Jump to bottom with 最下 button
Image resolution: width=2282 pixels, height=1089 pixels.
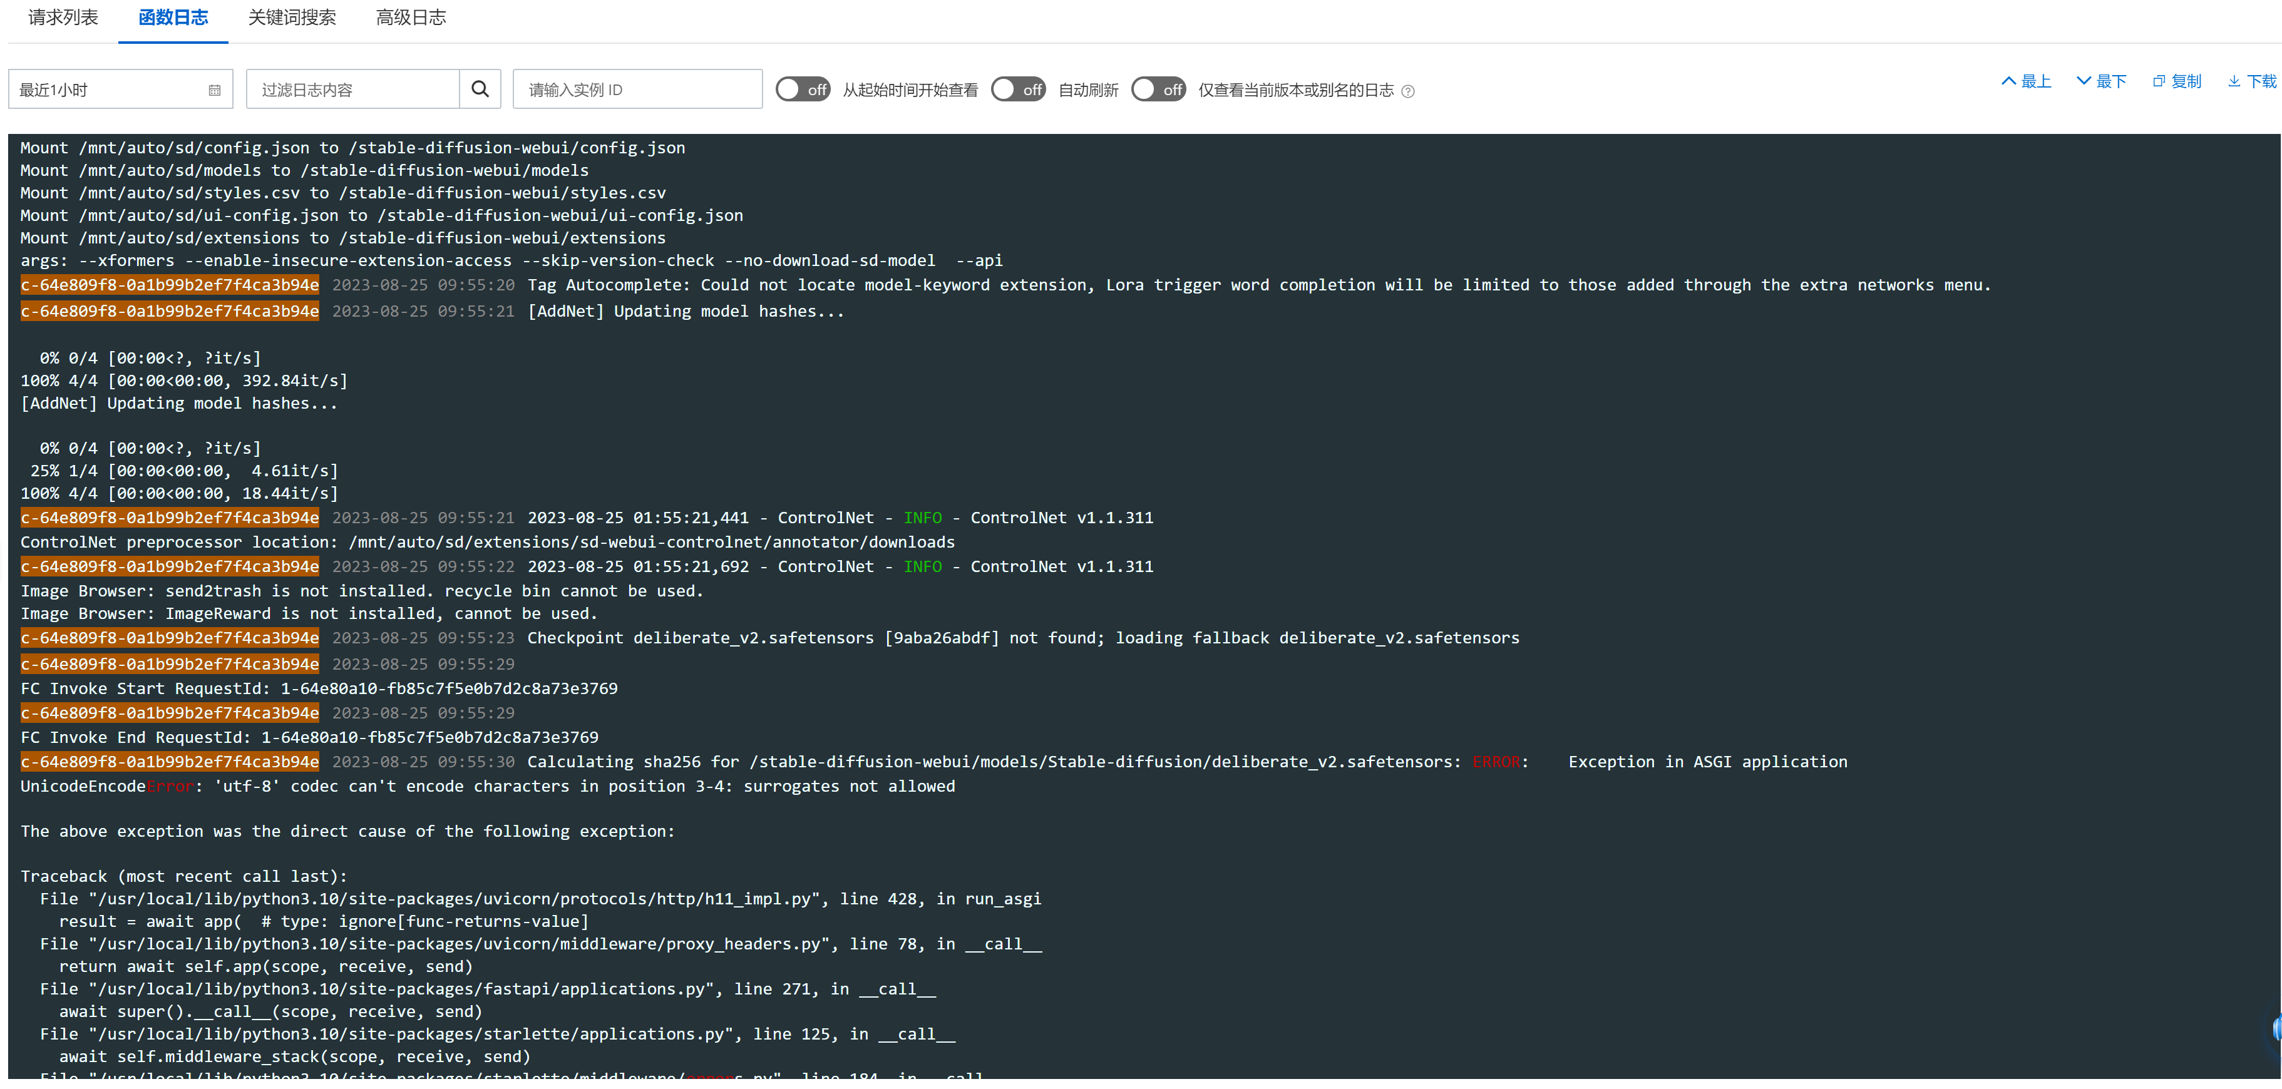coord(2101,81)
